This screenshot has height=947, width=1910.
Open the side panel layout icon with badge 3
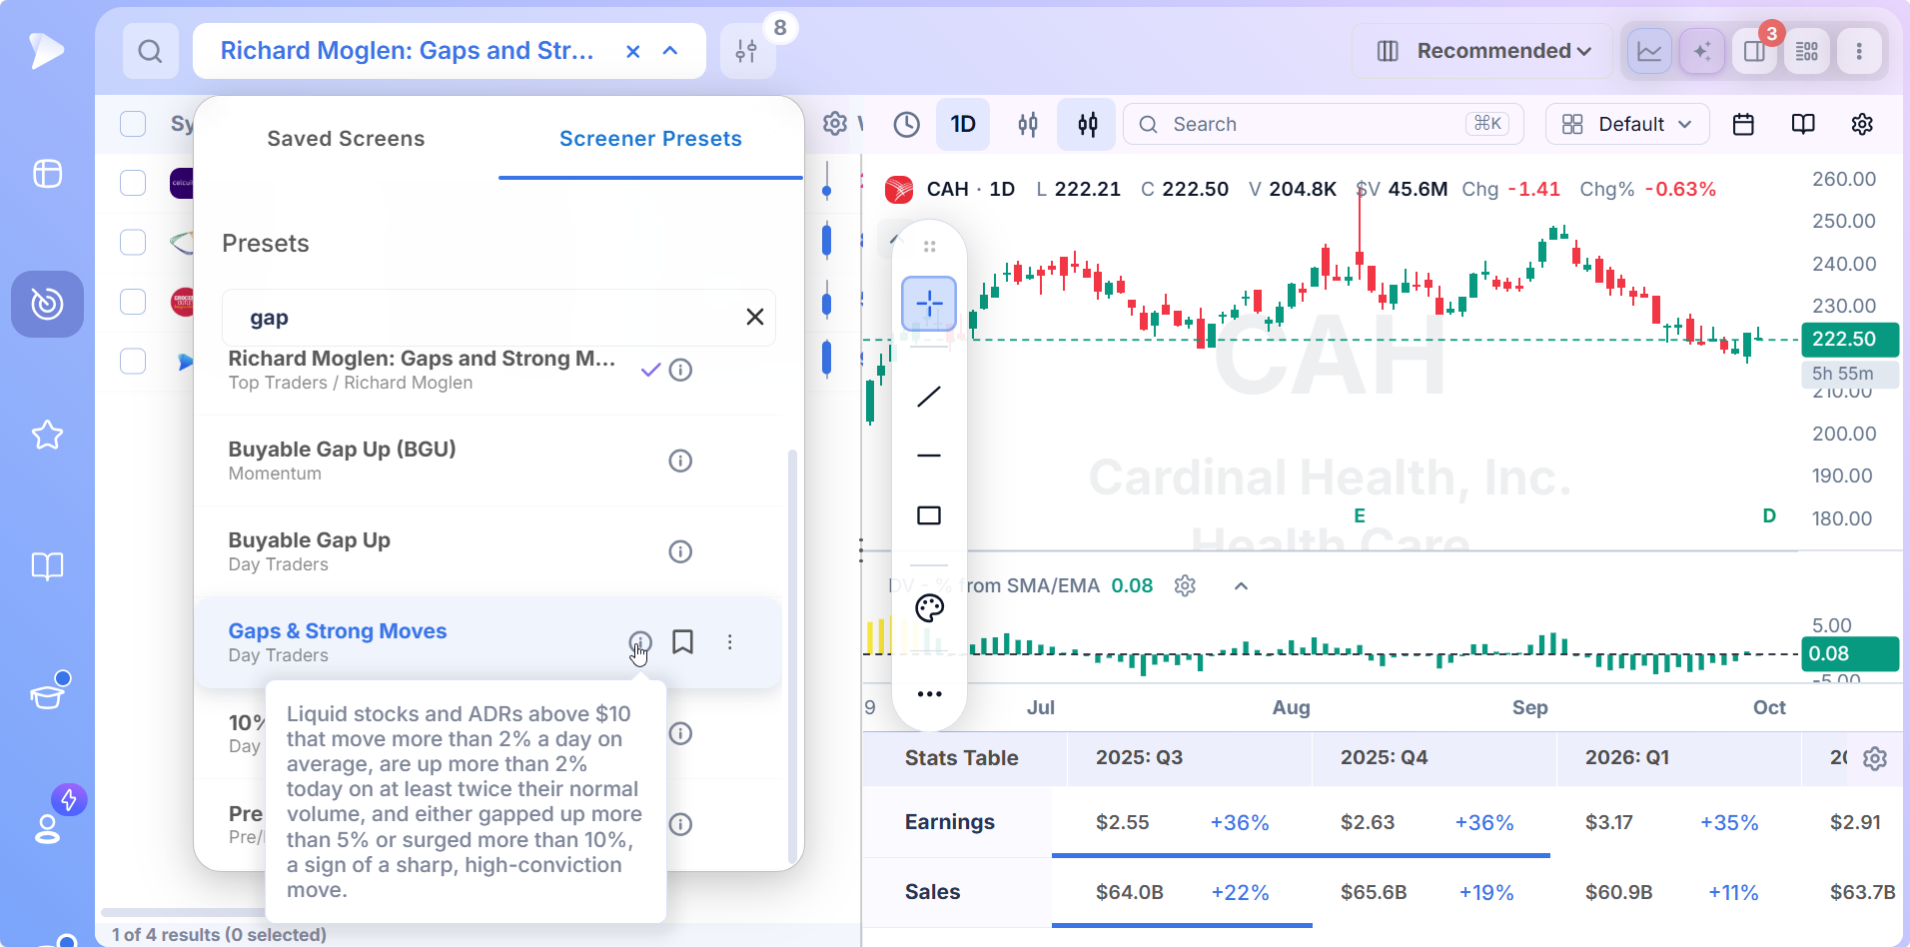[1754, 51]
